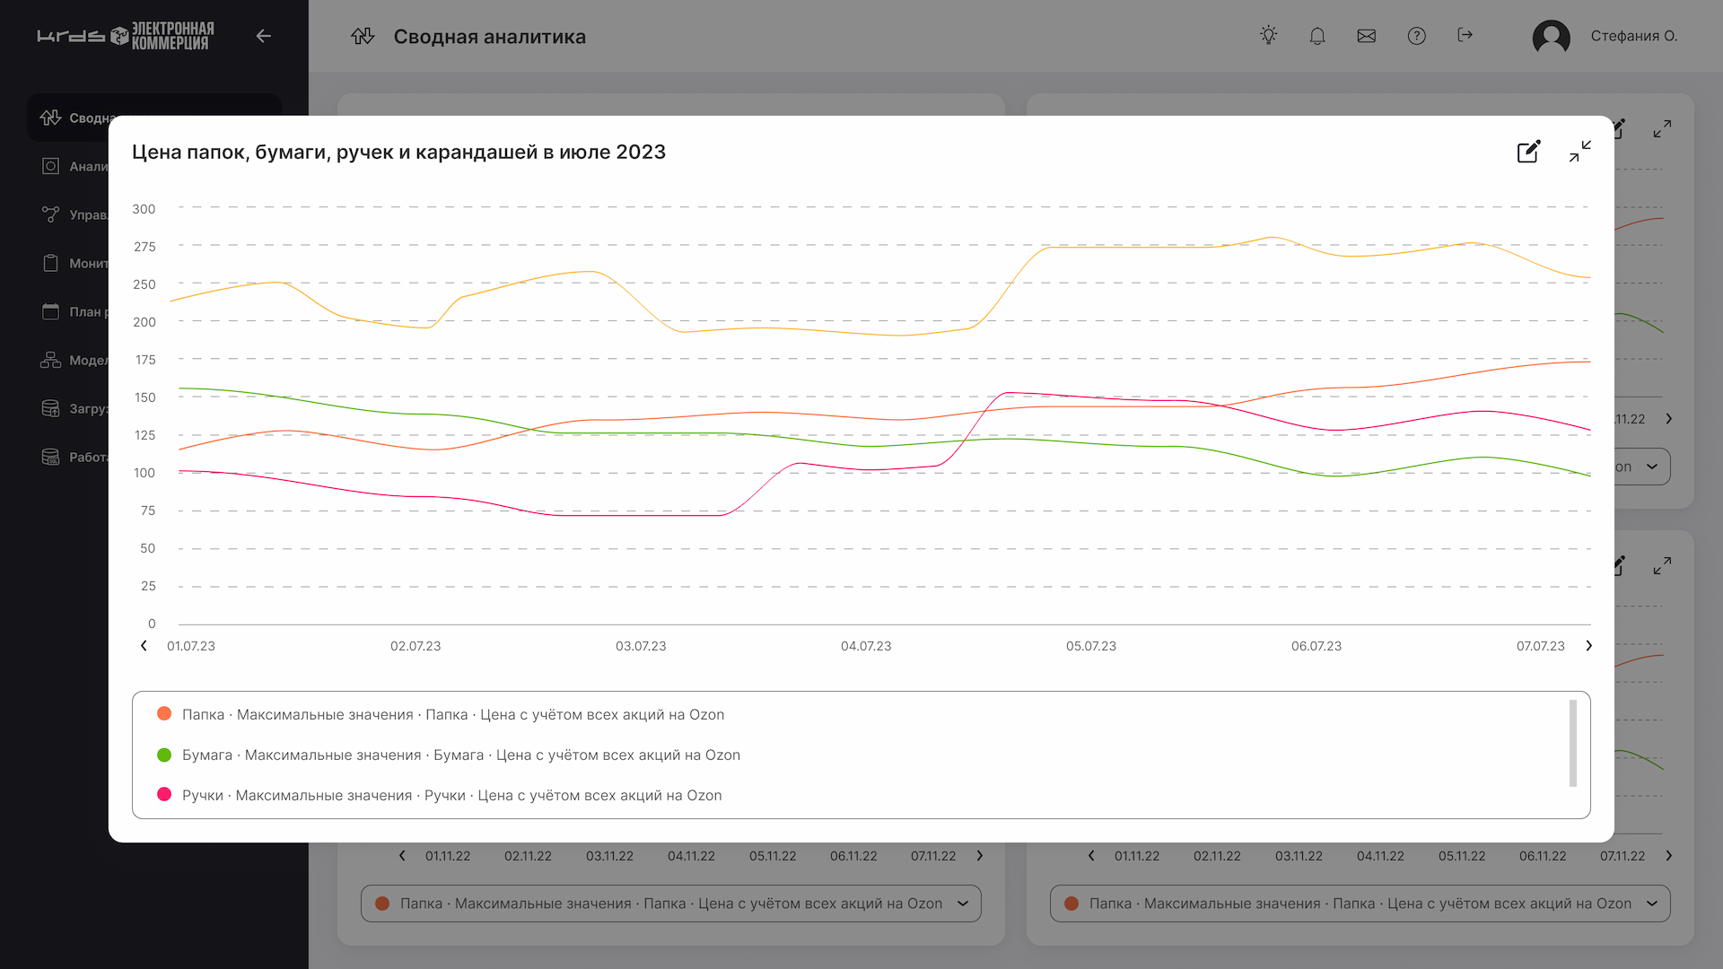This screenshot has height=969, width=1723.
Task: Go to next dates with the right chevron
Action: [1588, 646]
